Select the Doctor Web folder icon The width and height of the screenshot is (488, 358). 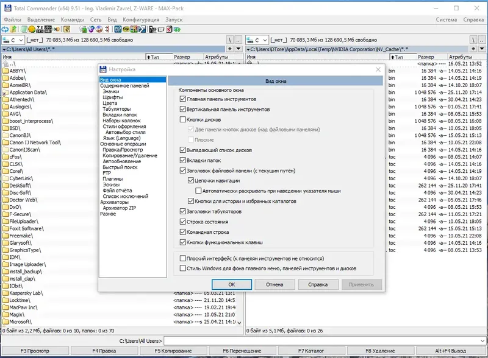click(5, 200)
